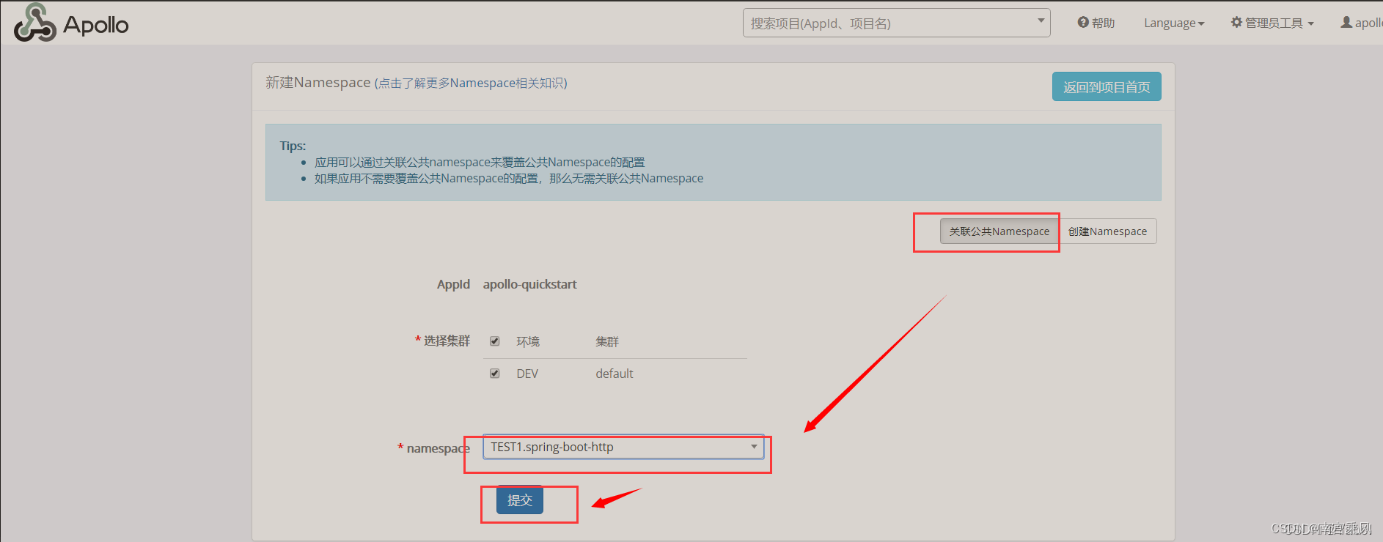
Task: Click the 返回到项目首页 button
Action: (1107, 86)
